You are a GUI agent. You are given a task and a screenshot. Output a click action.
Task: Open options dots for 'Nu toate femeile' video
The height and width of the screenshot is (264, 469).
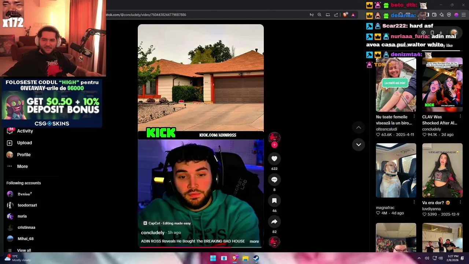tap(414, 117)
